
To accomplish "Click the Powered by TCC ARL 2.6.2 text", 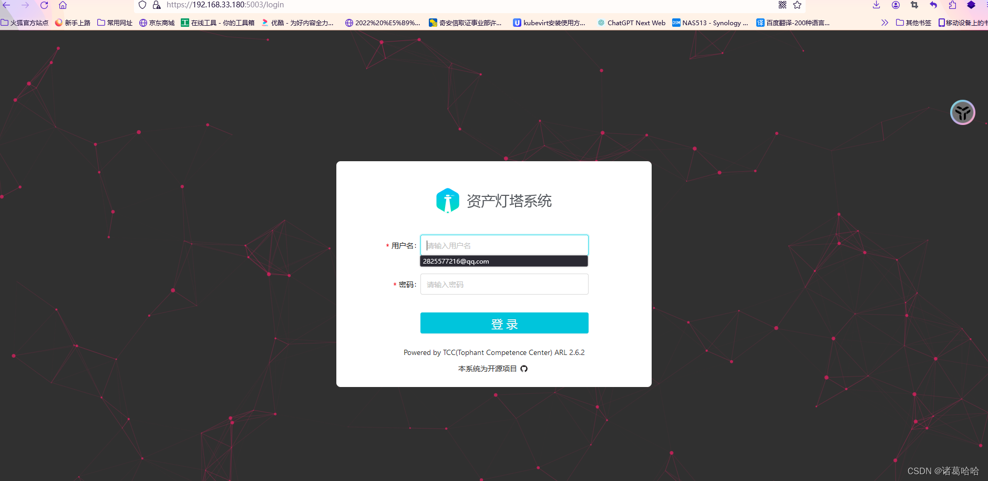I will point(494,352).
